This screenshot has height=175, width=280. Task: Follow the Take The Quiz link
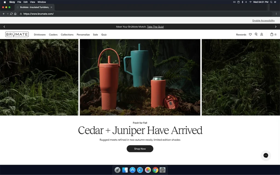coord(155,27)
